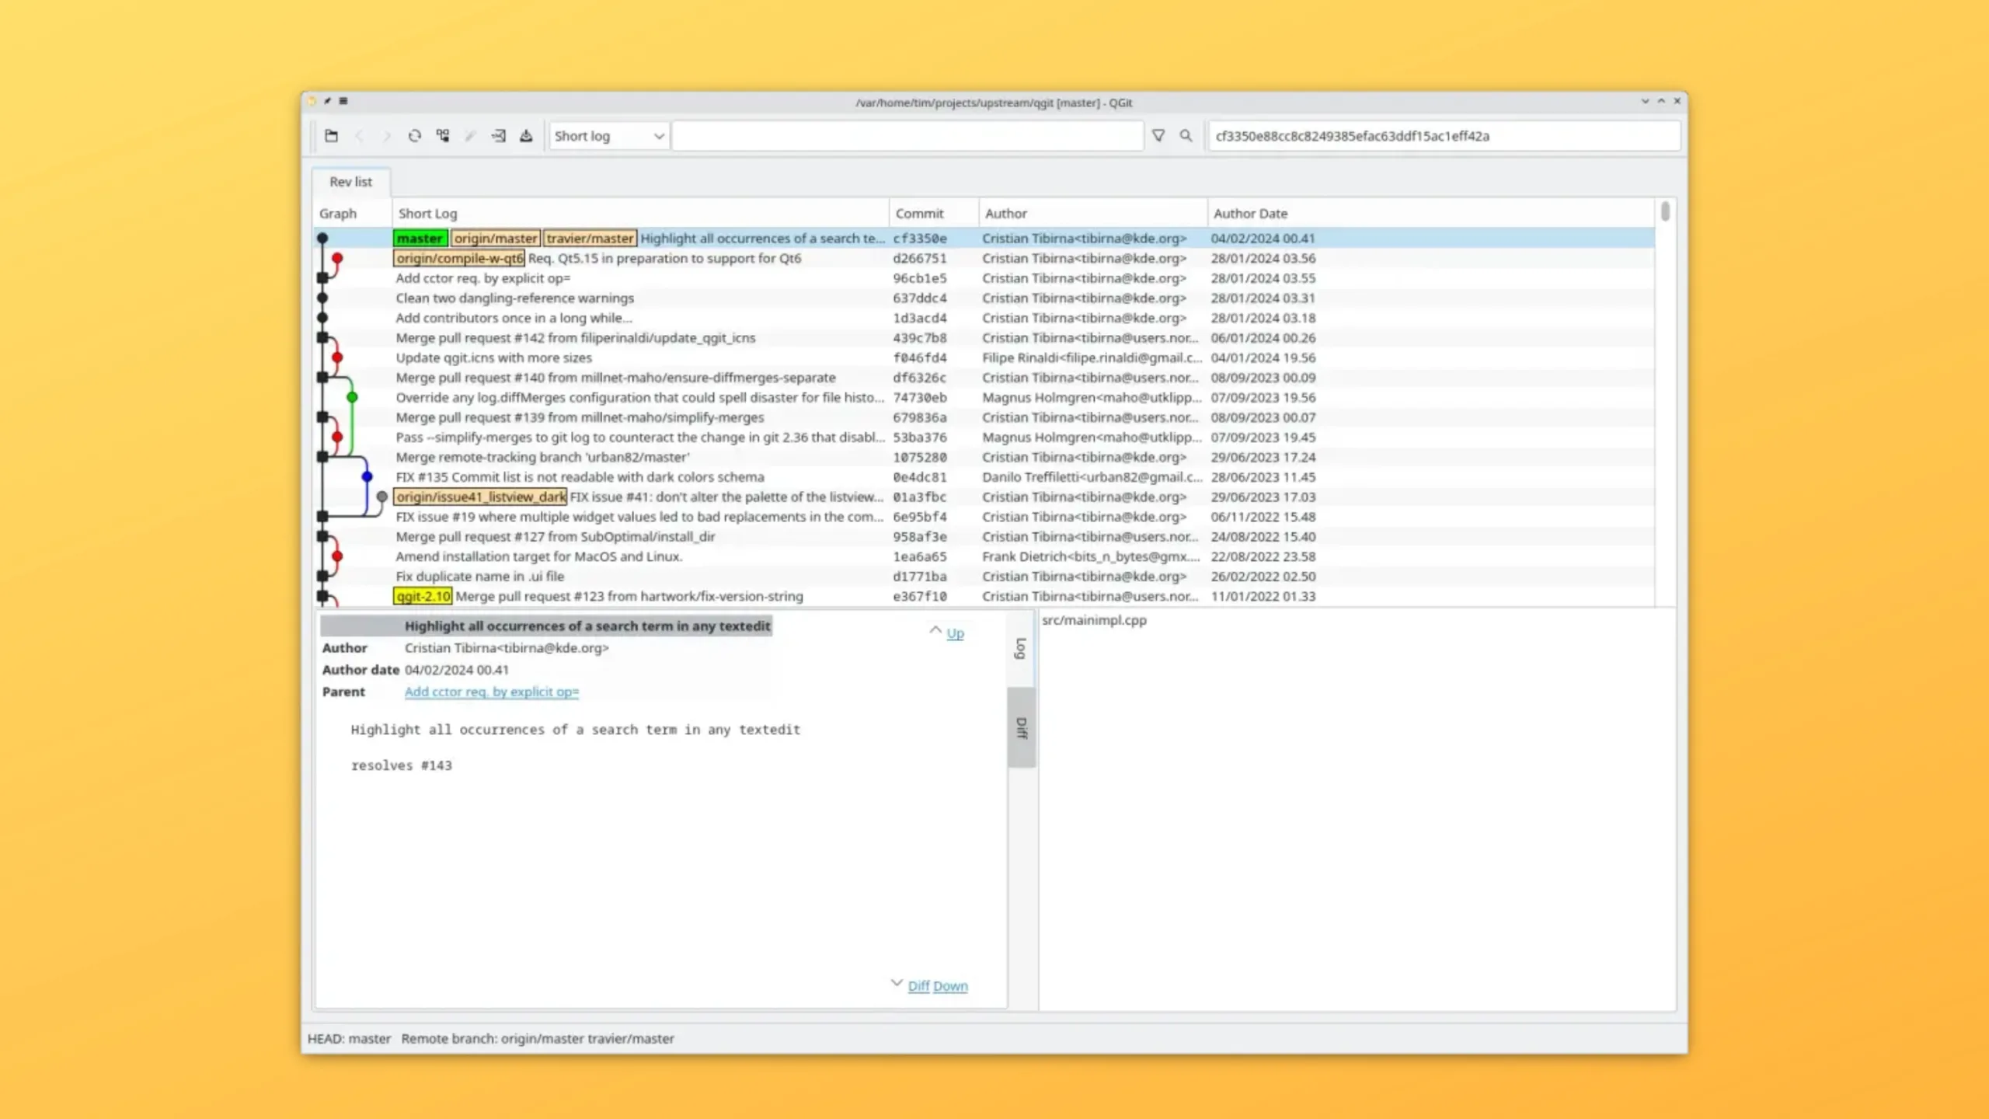Click the commit stamp icon in toolbar
The height and width of the screenshot is (1119, 1989).
(x=526, y=135)
